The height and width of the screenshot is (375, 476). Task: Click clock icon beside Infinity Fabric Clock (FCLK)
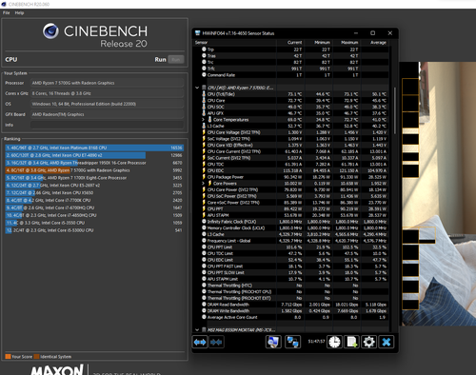click(x=204, y=222)
